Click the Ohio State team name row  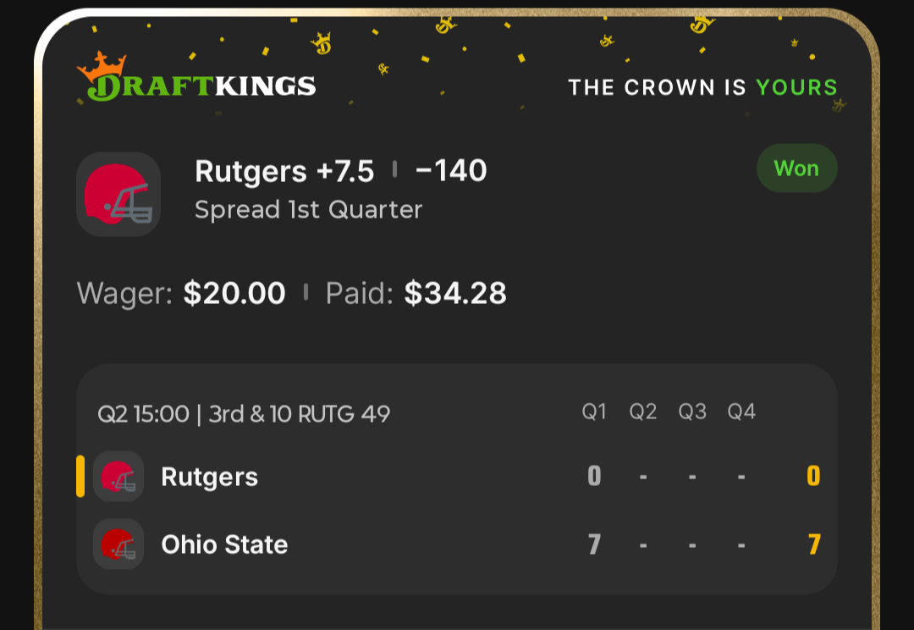click(x=224, y=544)
